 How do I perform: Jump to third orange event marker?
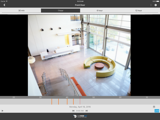(67, 102)
